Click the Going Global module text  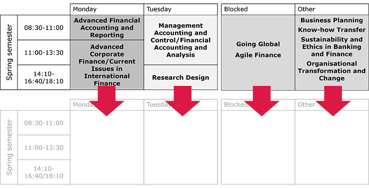coord(258,44)
